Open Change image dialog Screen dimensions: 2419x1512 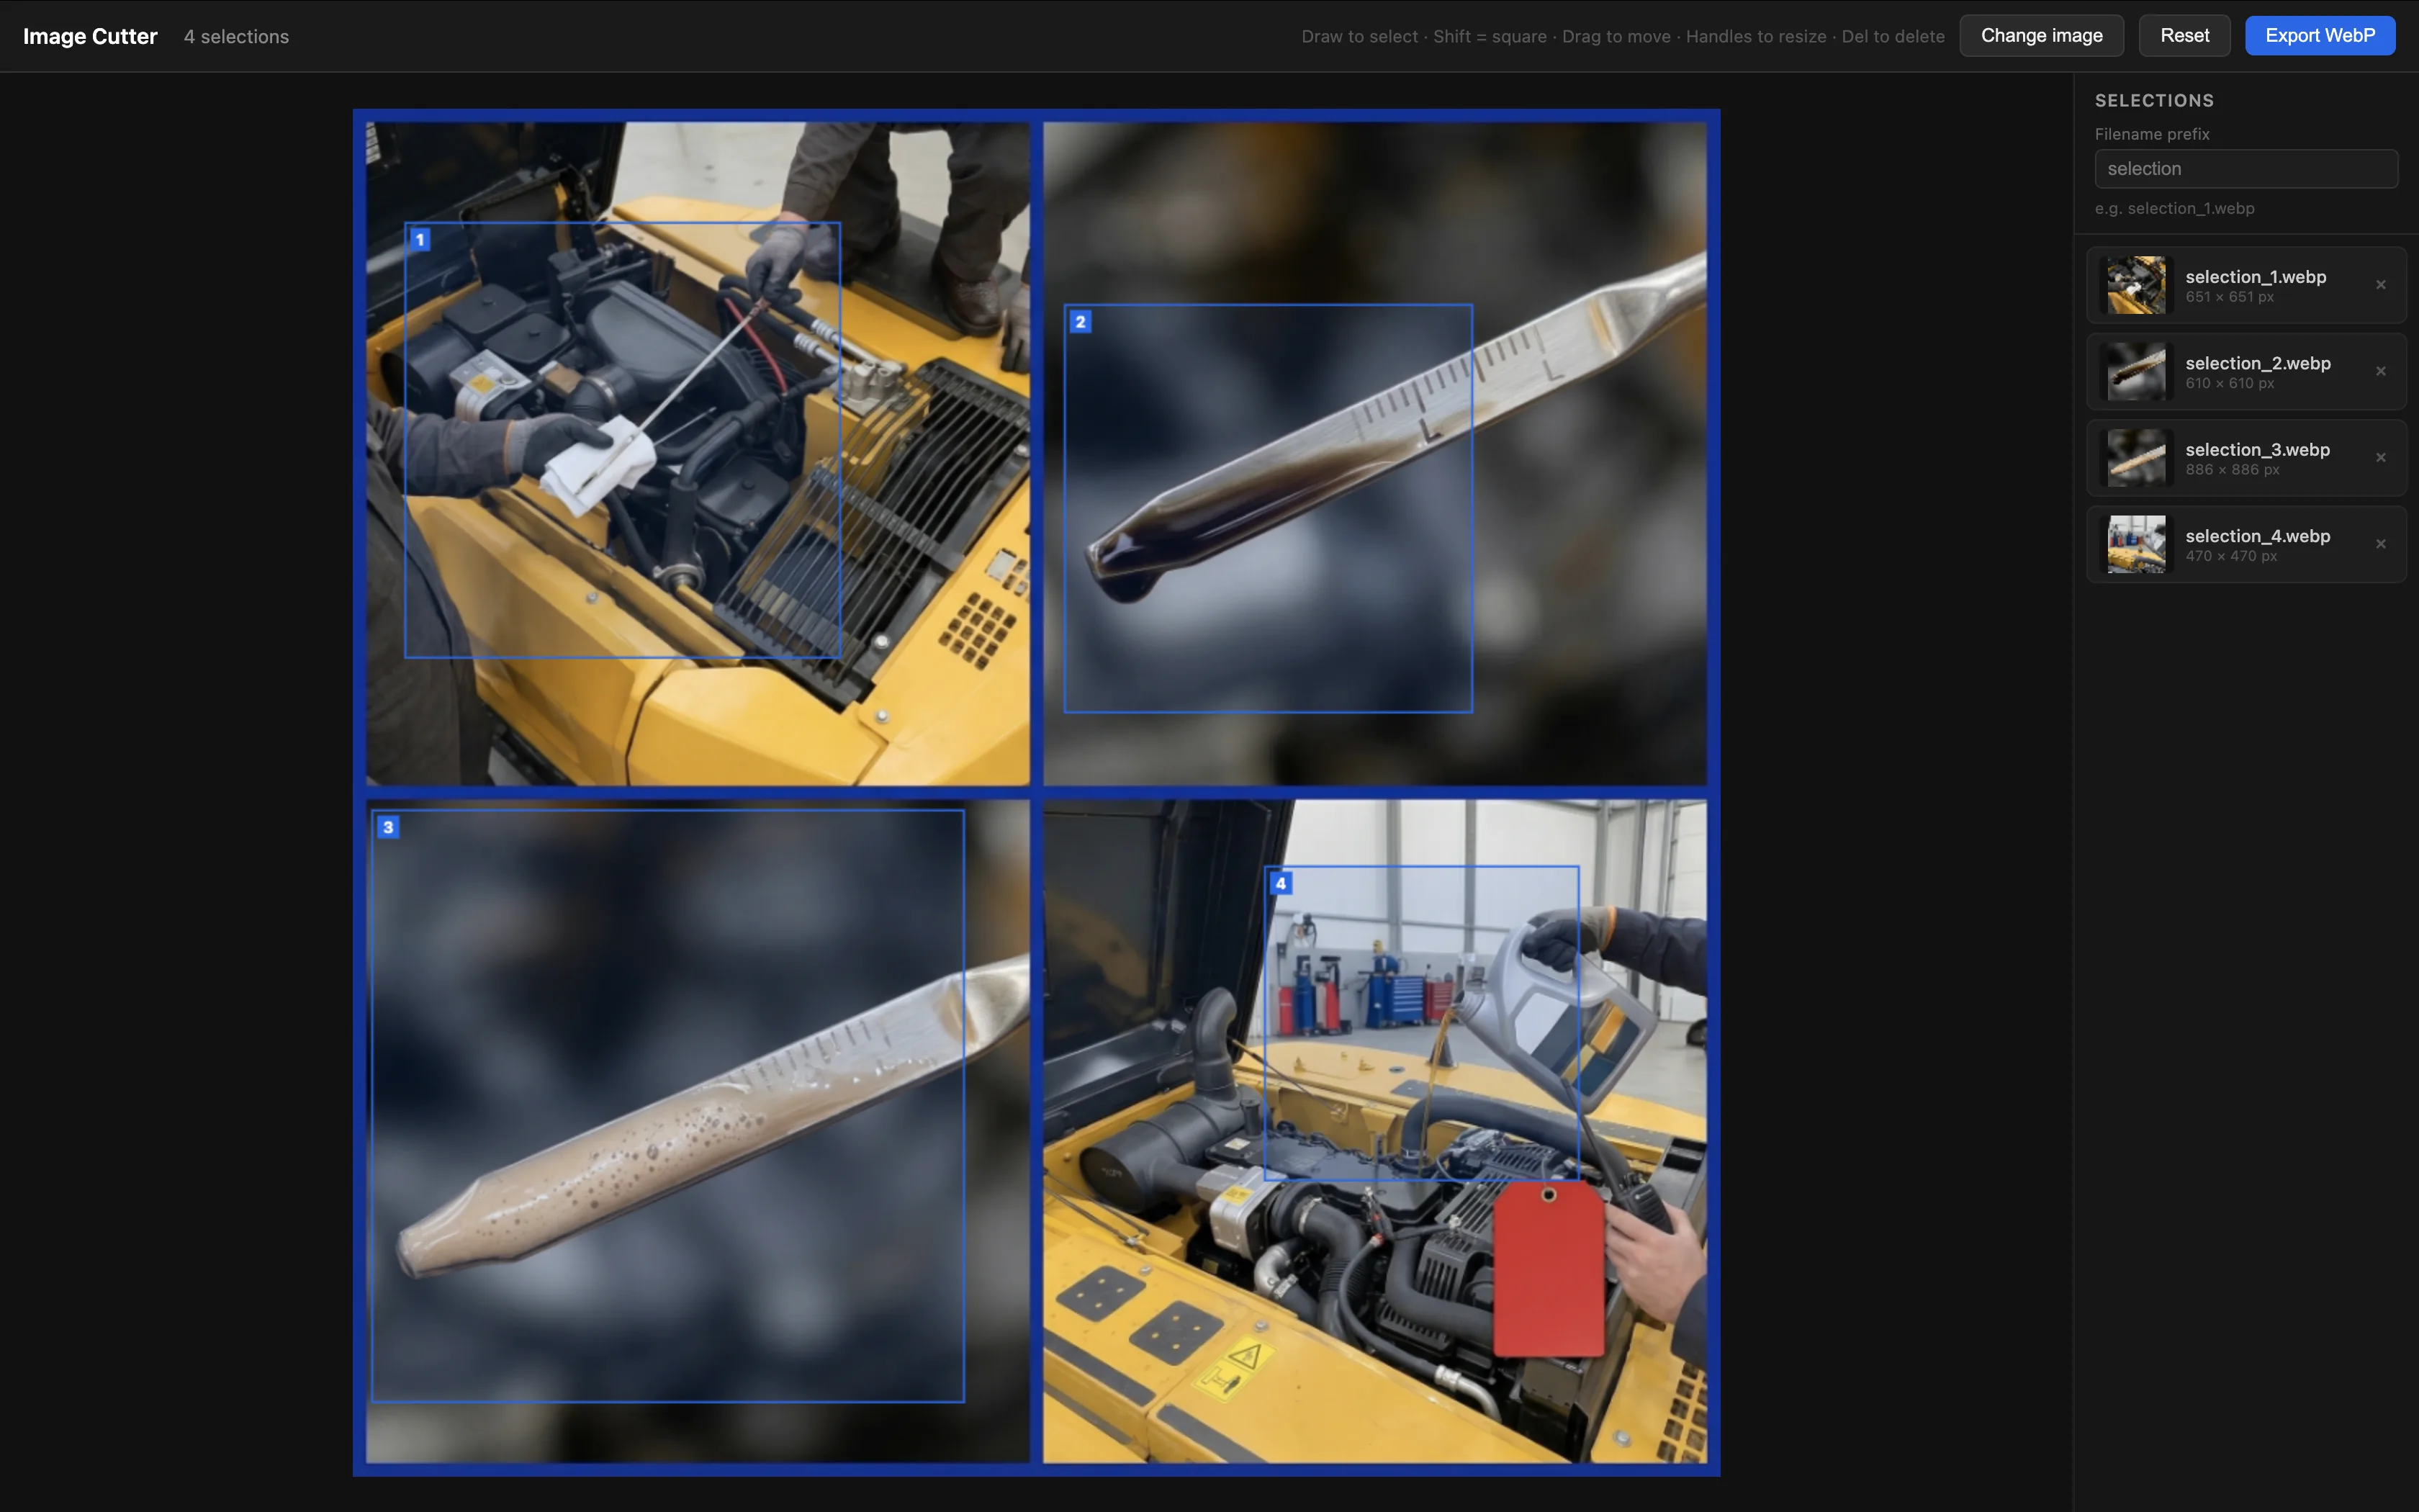click(x=2041, y=36)
